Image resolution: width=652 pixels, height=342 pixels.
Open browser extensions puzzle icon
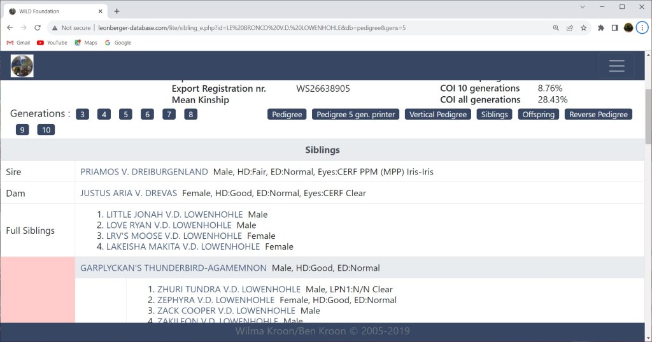click(x=601, y=28)
